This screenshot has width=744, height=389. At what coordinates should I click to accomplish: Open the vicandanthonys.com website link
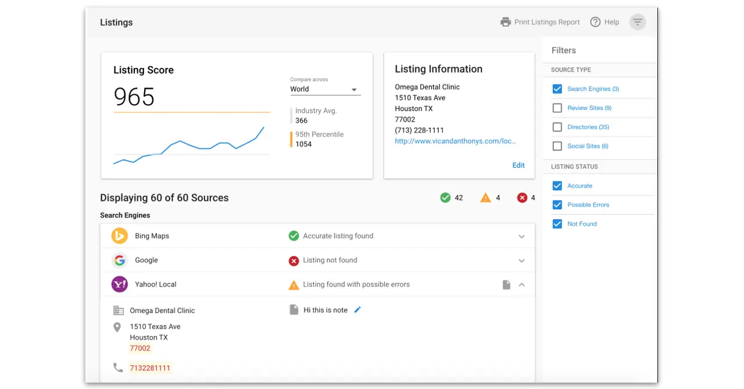pos(455,141)
